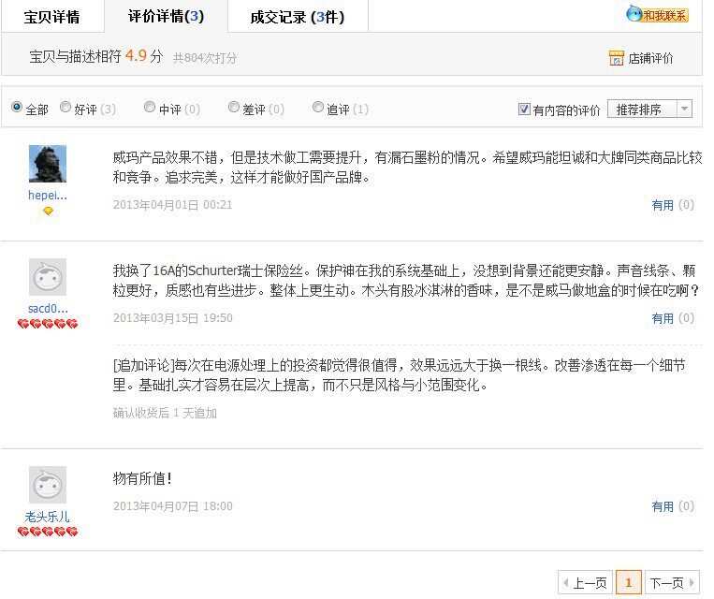Click the 店铺评价 shop rating icon
This screenshot has height=599, width=714.
pos(616,58)
